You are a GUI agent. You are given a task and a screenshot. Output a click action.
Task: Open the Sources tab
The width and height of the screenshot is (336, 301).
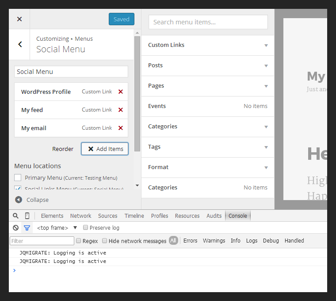[x=107, y=216]
